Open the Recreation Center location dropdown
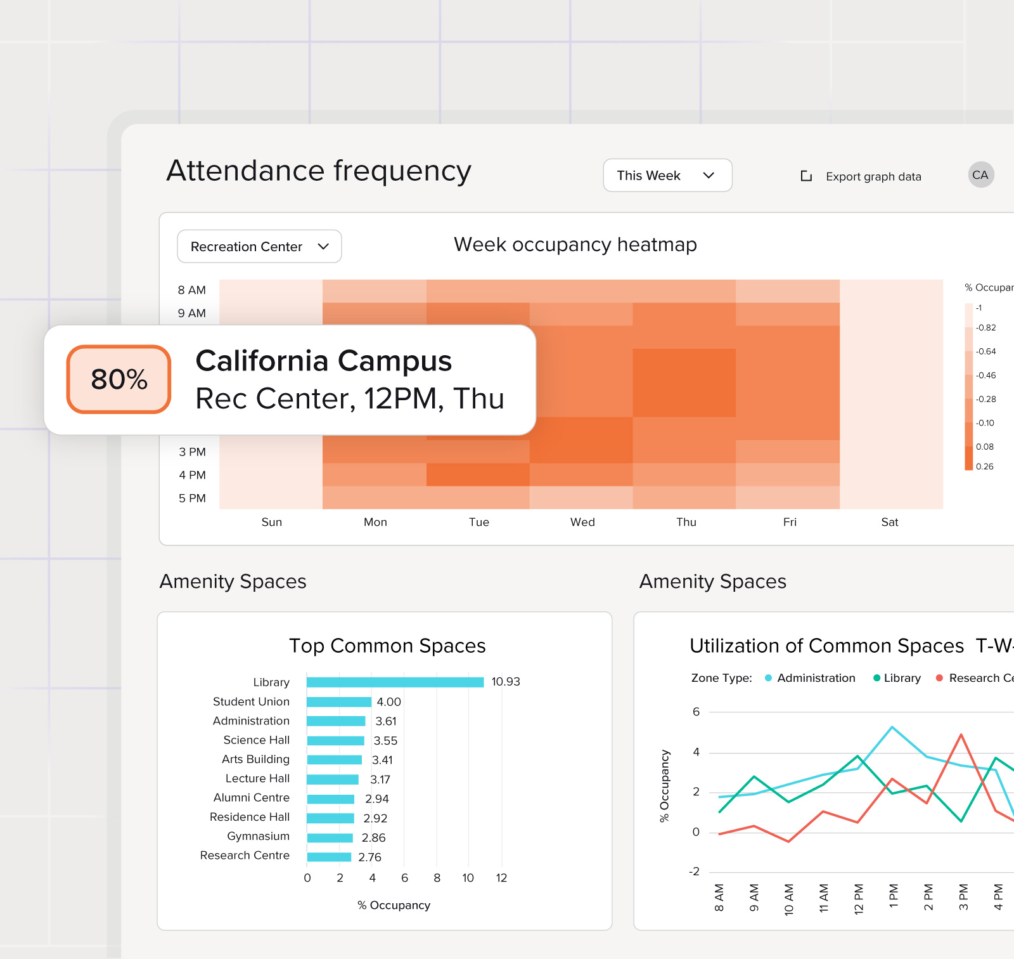 point(259,246)
